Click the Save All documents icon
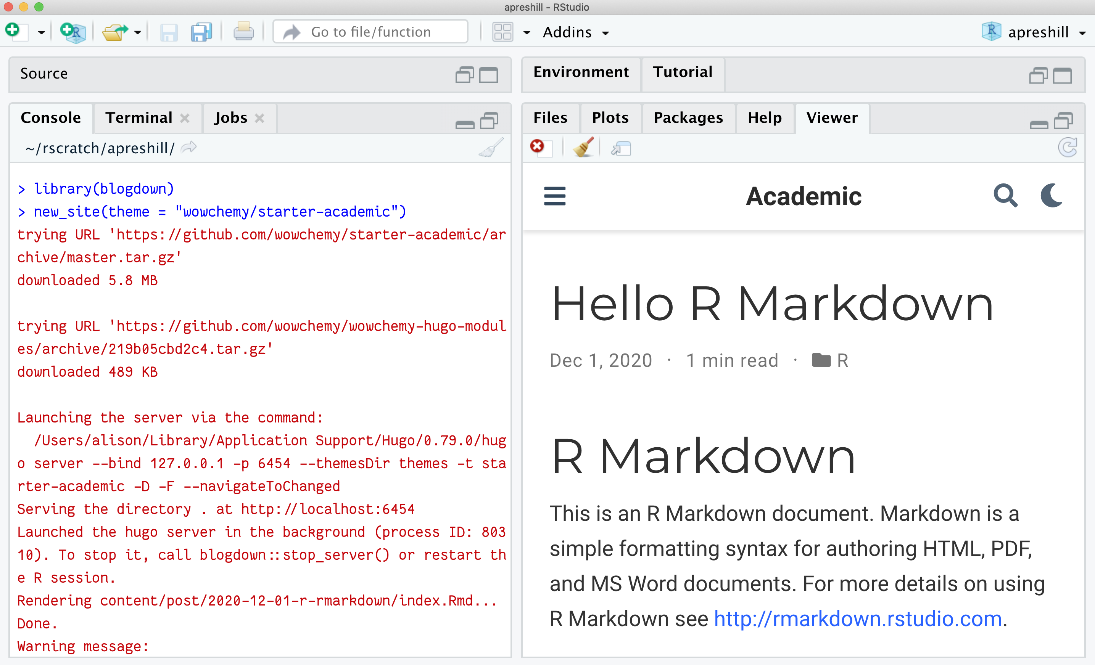This screenshot has width=1095, height=665. tap(201, 32)
